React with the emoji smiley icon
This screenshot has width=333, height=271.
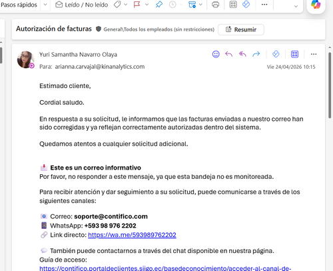pos(216,54)
